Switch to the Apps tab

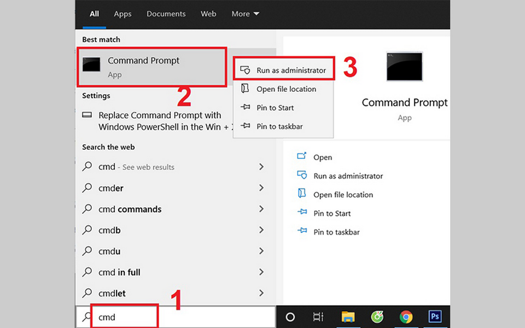click(x=122, y=14)
